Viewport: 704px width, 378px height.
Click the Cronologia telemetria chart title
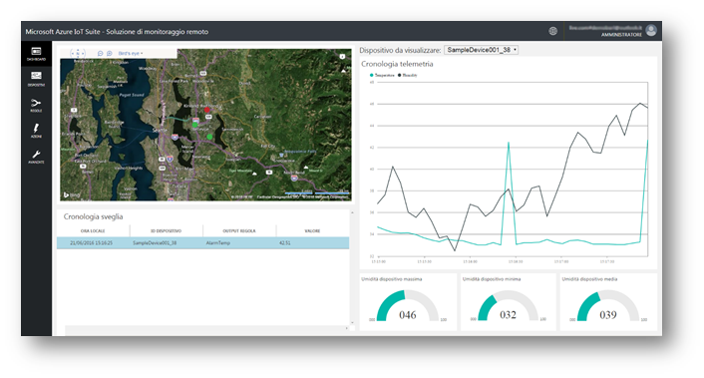(397, 64)
